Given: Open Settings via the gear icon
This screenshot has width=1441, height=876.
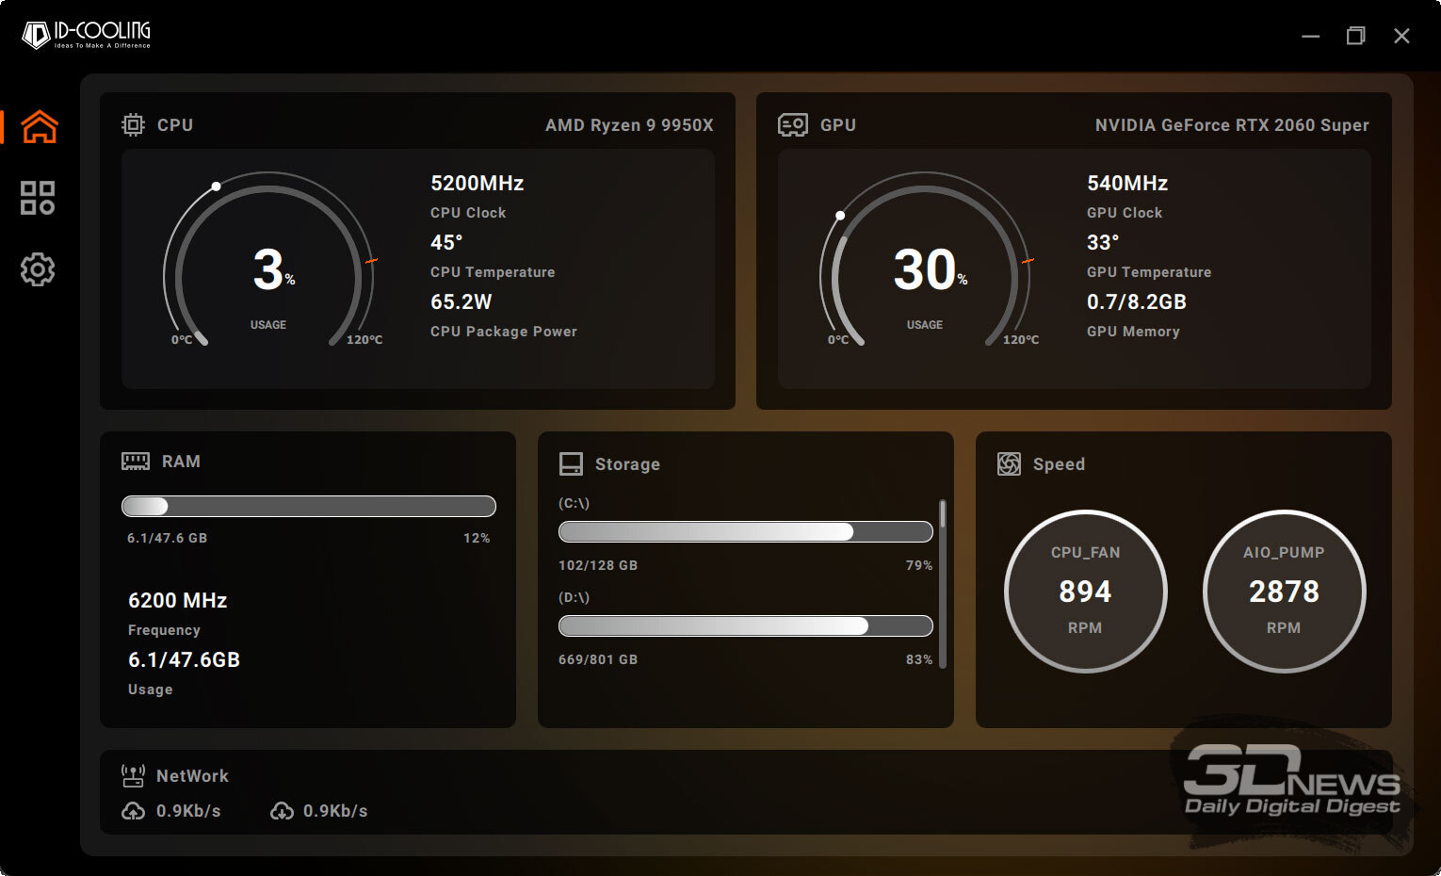Looking at the screenshot, I should click(x=38, y=270).
